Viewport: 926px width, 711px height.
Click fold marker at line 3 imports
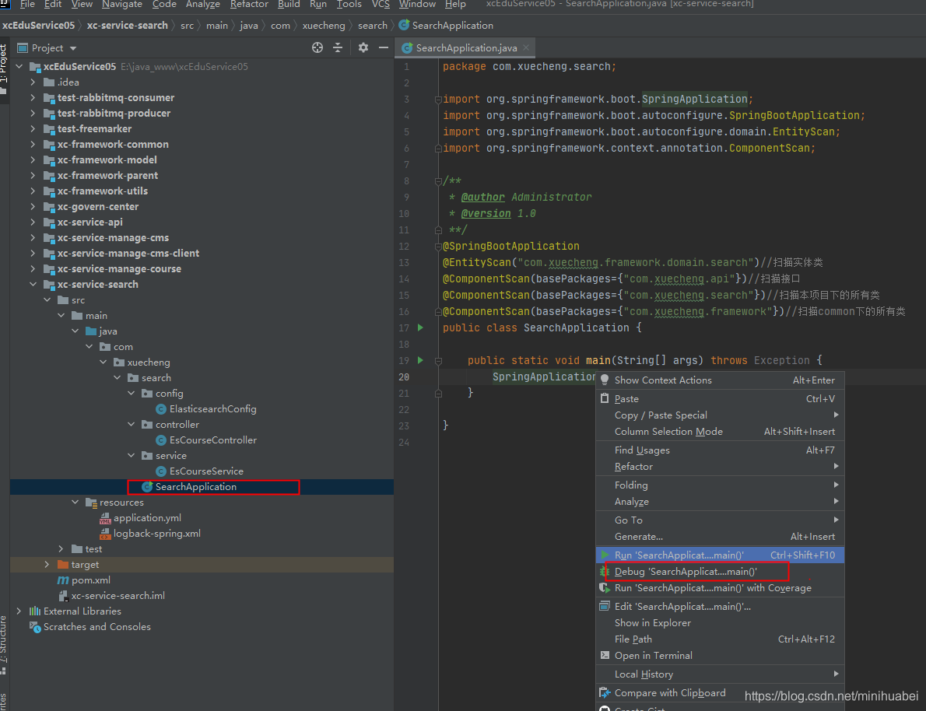[438, 100]
